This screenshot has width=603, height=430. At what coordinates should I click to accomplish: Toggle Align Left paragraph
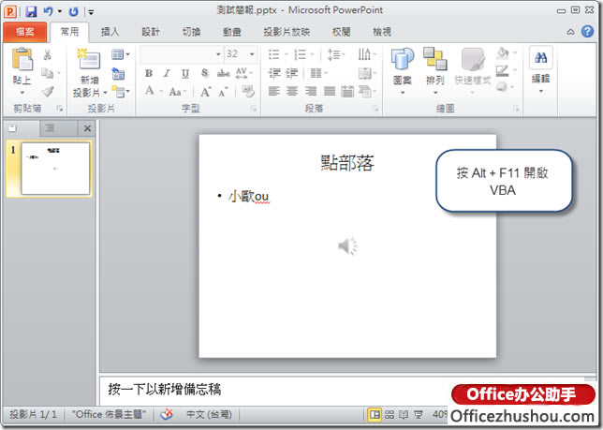coord(273,92)
